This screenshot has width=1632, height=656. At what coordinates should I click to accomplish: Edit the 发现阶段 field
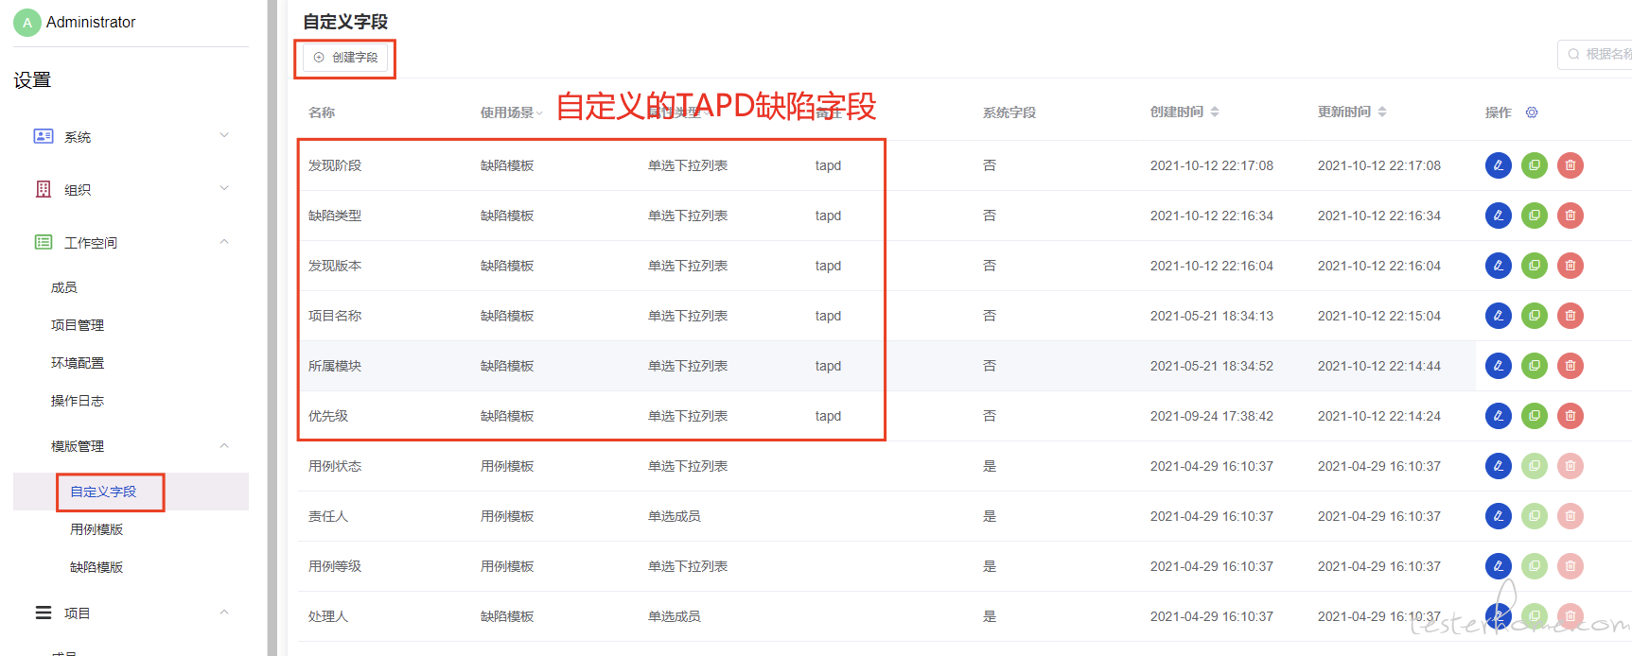(1498, 165)
